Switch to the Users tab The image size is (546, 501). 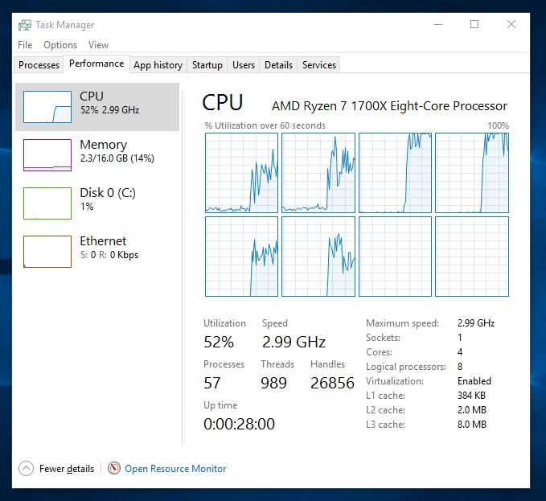coord(244,65)
